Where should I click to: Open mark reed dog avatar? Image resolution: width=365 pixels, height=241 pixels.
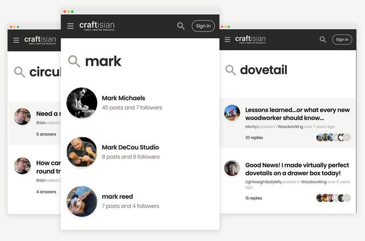82,202
